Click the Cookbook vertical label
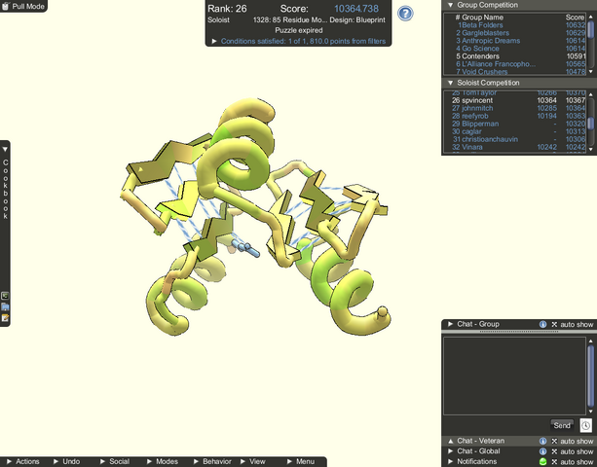The width and height of the screenshot is (597, 467). (x=5, y=189)
